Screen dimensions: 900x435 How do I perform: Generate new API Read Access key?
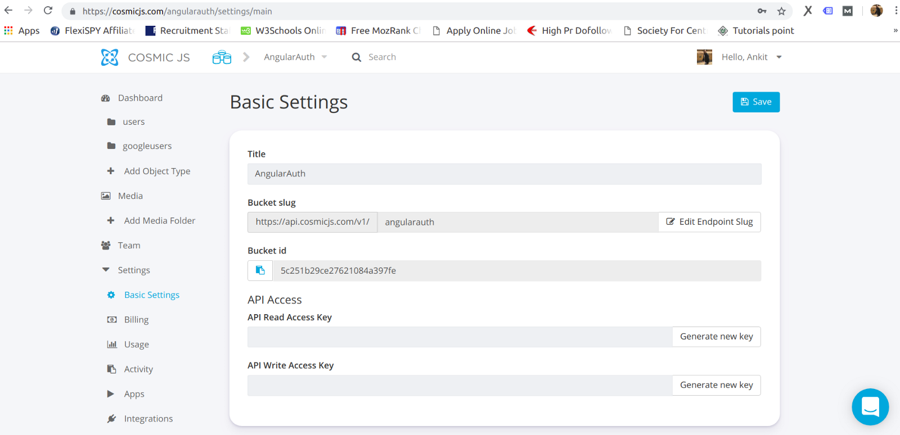click(716, 337)
